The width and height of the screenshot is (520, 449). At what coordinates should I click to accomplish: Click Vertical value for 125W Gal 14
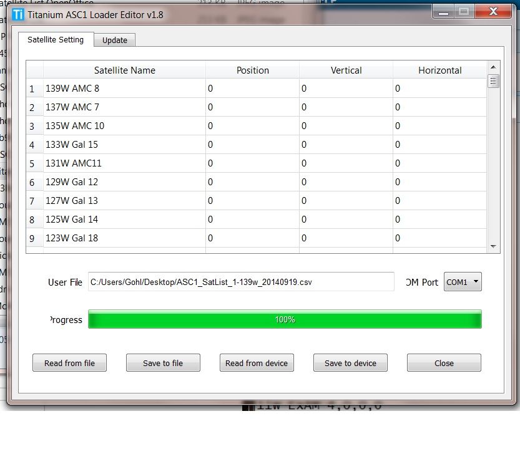click(x=346, y=220)
